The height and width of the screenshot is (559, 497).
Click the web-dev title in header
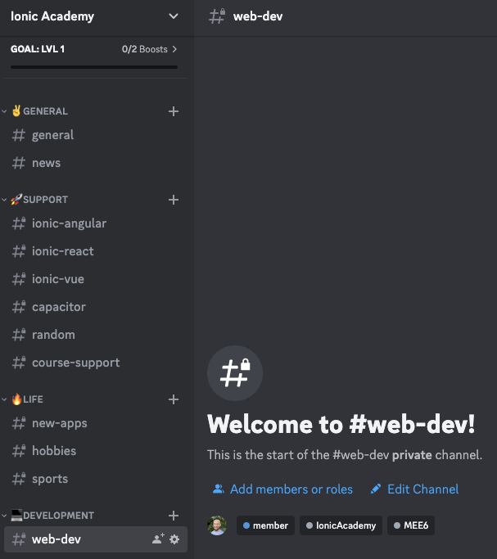point(258,16)
